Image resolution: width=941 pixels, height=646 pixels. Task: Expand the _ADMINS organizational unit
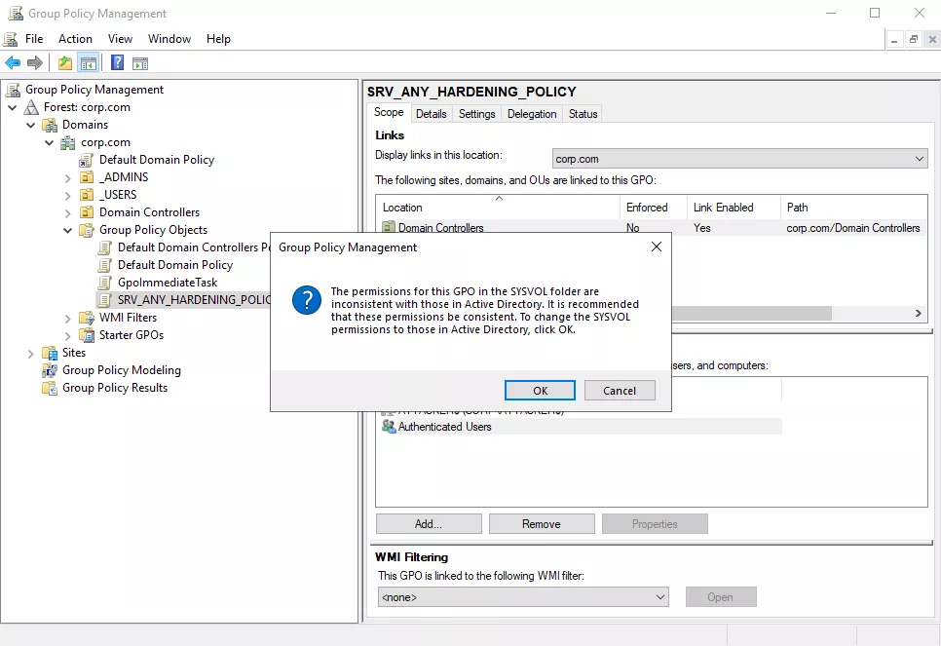coord(67,177)
